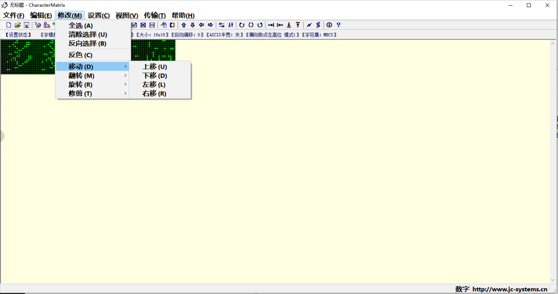Open the 文件(F) menu

[x=14, y=15]
